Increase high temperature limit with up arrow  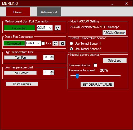[52, 56]
